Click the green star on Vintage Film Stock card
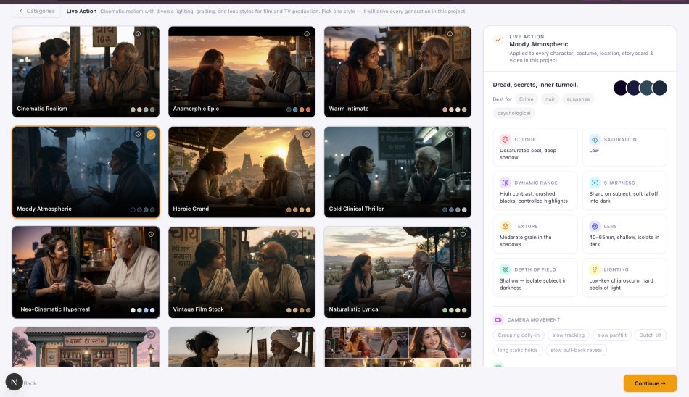The width and height of the screenshot is (689, 397). (309, 233)
